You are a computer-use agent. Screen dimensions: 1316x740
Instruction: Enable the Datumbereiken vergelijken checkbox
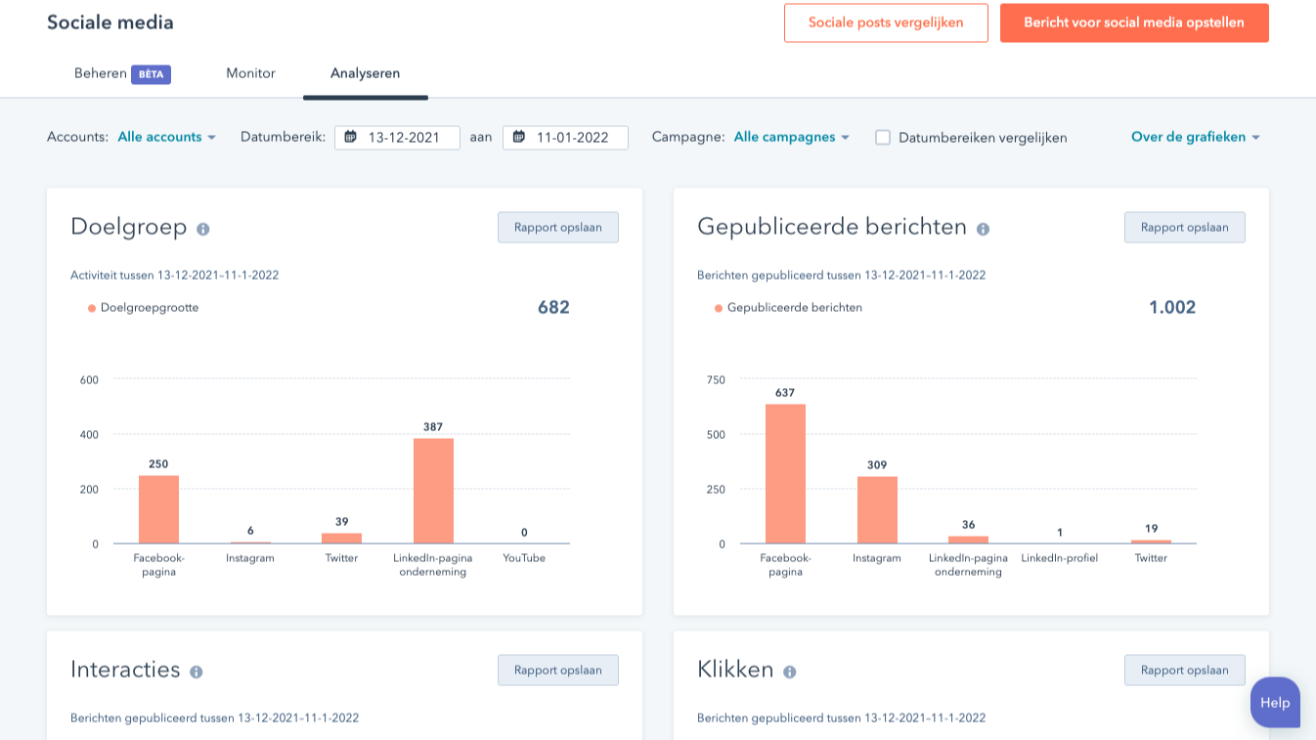pyautogui.click(x=884, y=138)
